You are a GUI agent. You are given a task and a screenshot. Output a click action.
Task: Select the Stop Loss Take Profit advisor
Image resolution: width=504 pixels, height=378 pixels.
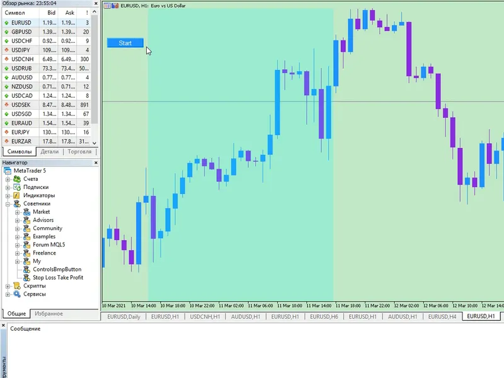point(58,278)
